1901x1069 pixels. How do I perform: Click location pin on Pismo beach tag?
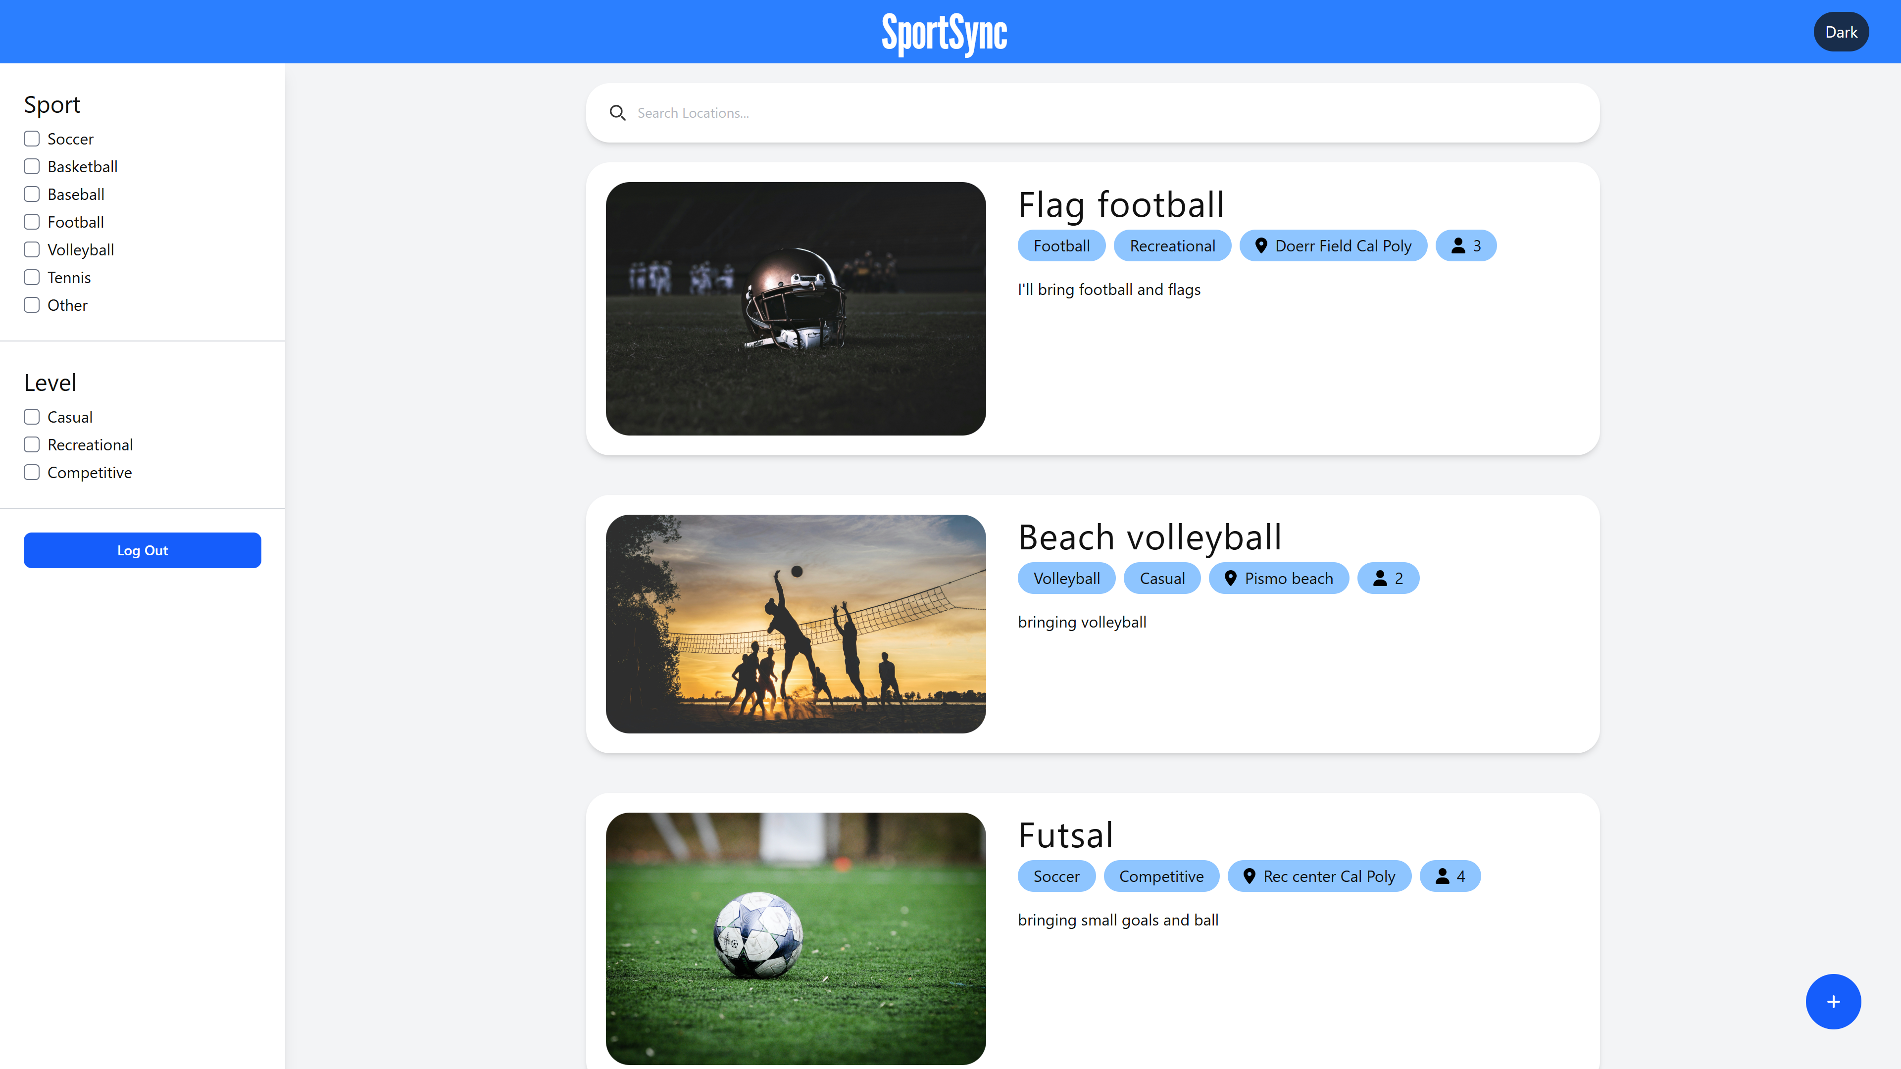[1230, 579]
